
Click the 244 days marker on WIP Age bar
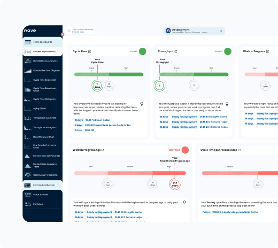click(175, 184)
